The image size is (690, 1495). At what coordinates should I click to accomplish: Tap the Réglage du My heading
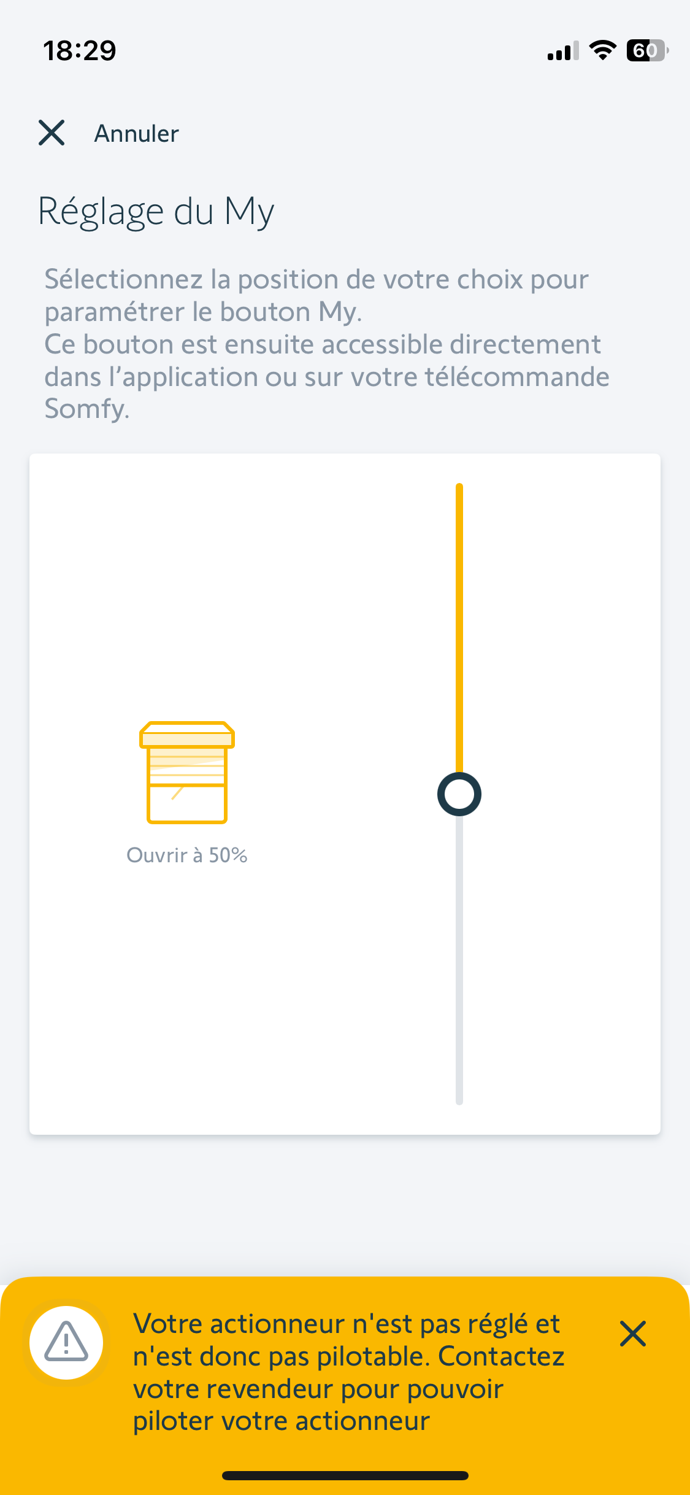tap(156, 212)
